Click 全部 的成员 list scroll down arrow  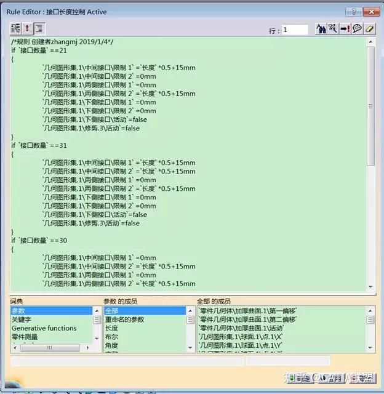click(x=370, y=347)
